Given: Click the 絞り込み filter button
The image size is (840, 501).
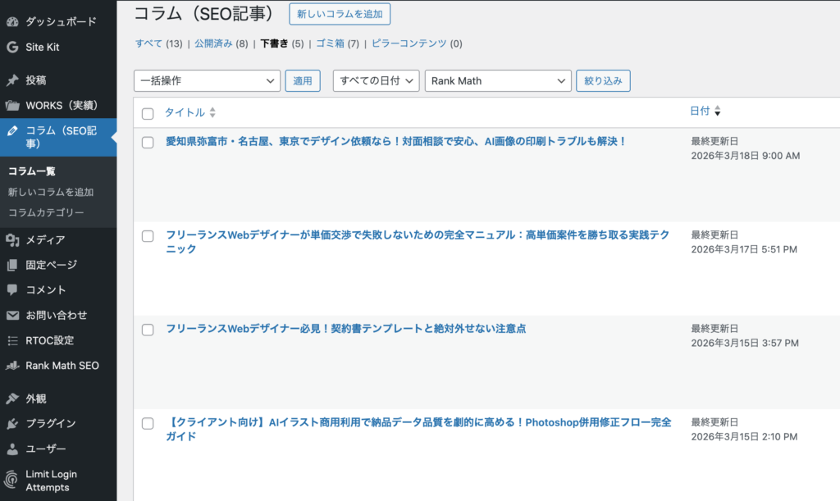Looking at the screenshot, I should click(x=603, y=80).
